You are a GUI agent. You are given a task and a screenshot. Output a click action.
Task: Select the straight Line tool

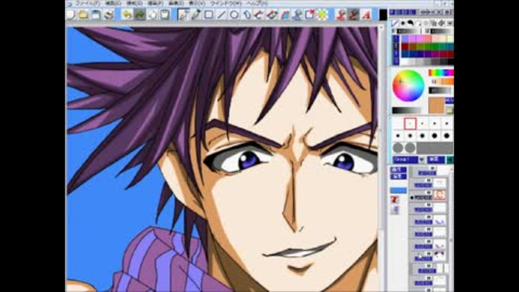pyautogui.click(x=222, y=15)
